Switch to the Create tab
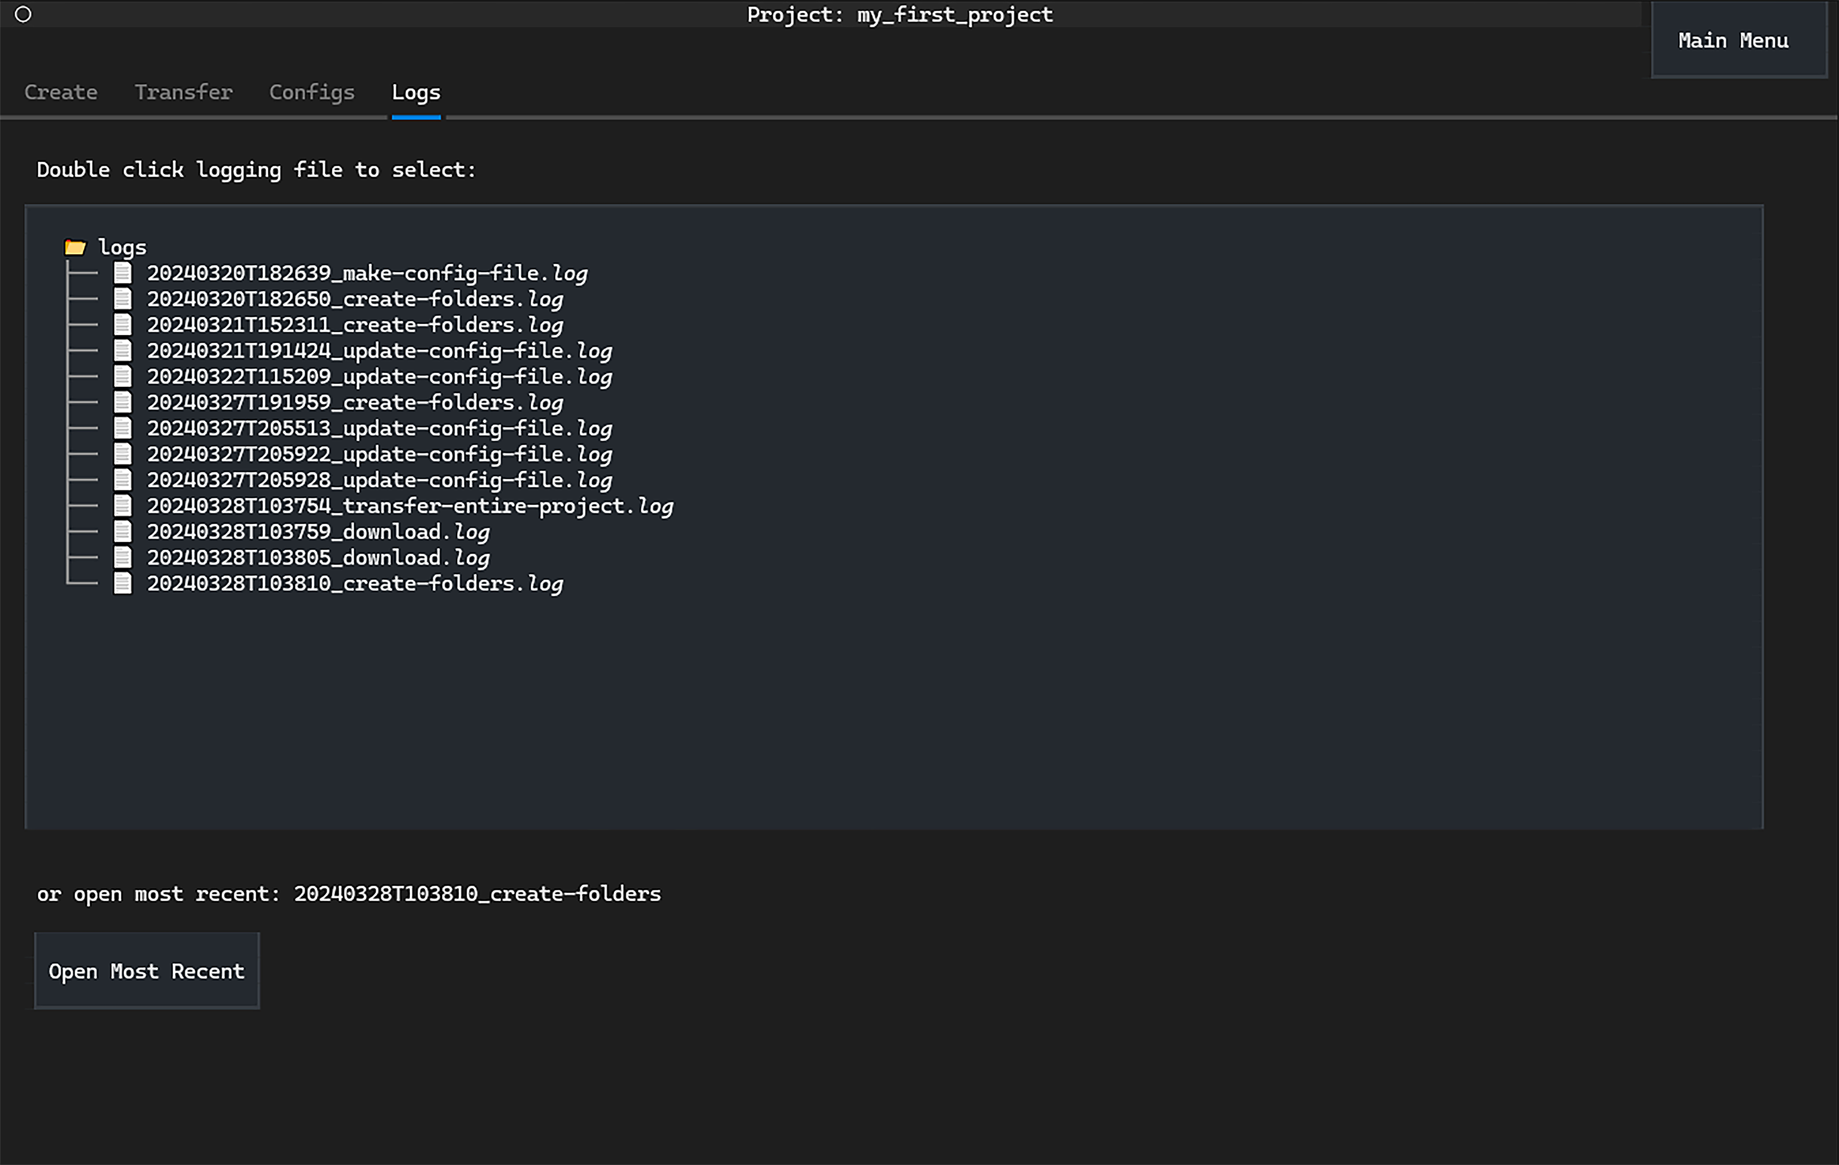Image resolution: width=1839 pixels, height=1165 pixels. [61, 92]
